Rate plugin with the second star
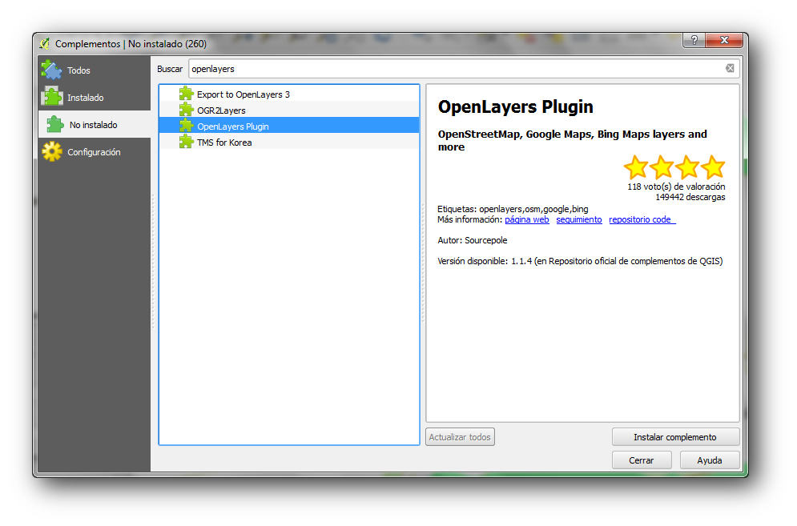Screen dimensions: 797x526 tap(662, 167)
